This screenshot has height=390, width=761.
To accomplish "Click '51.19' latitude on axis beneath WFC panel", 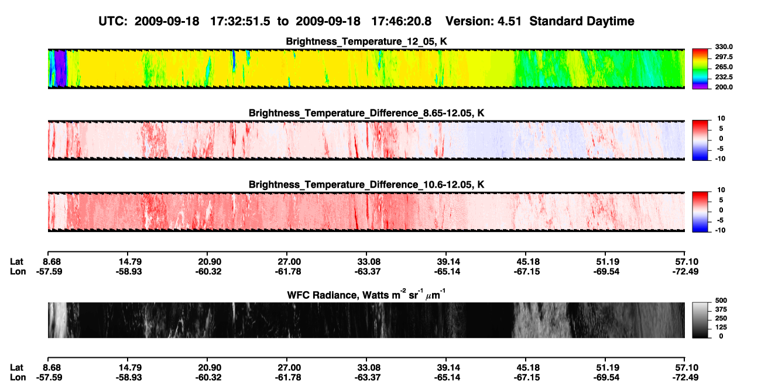I will [x=608, y=367].
